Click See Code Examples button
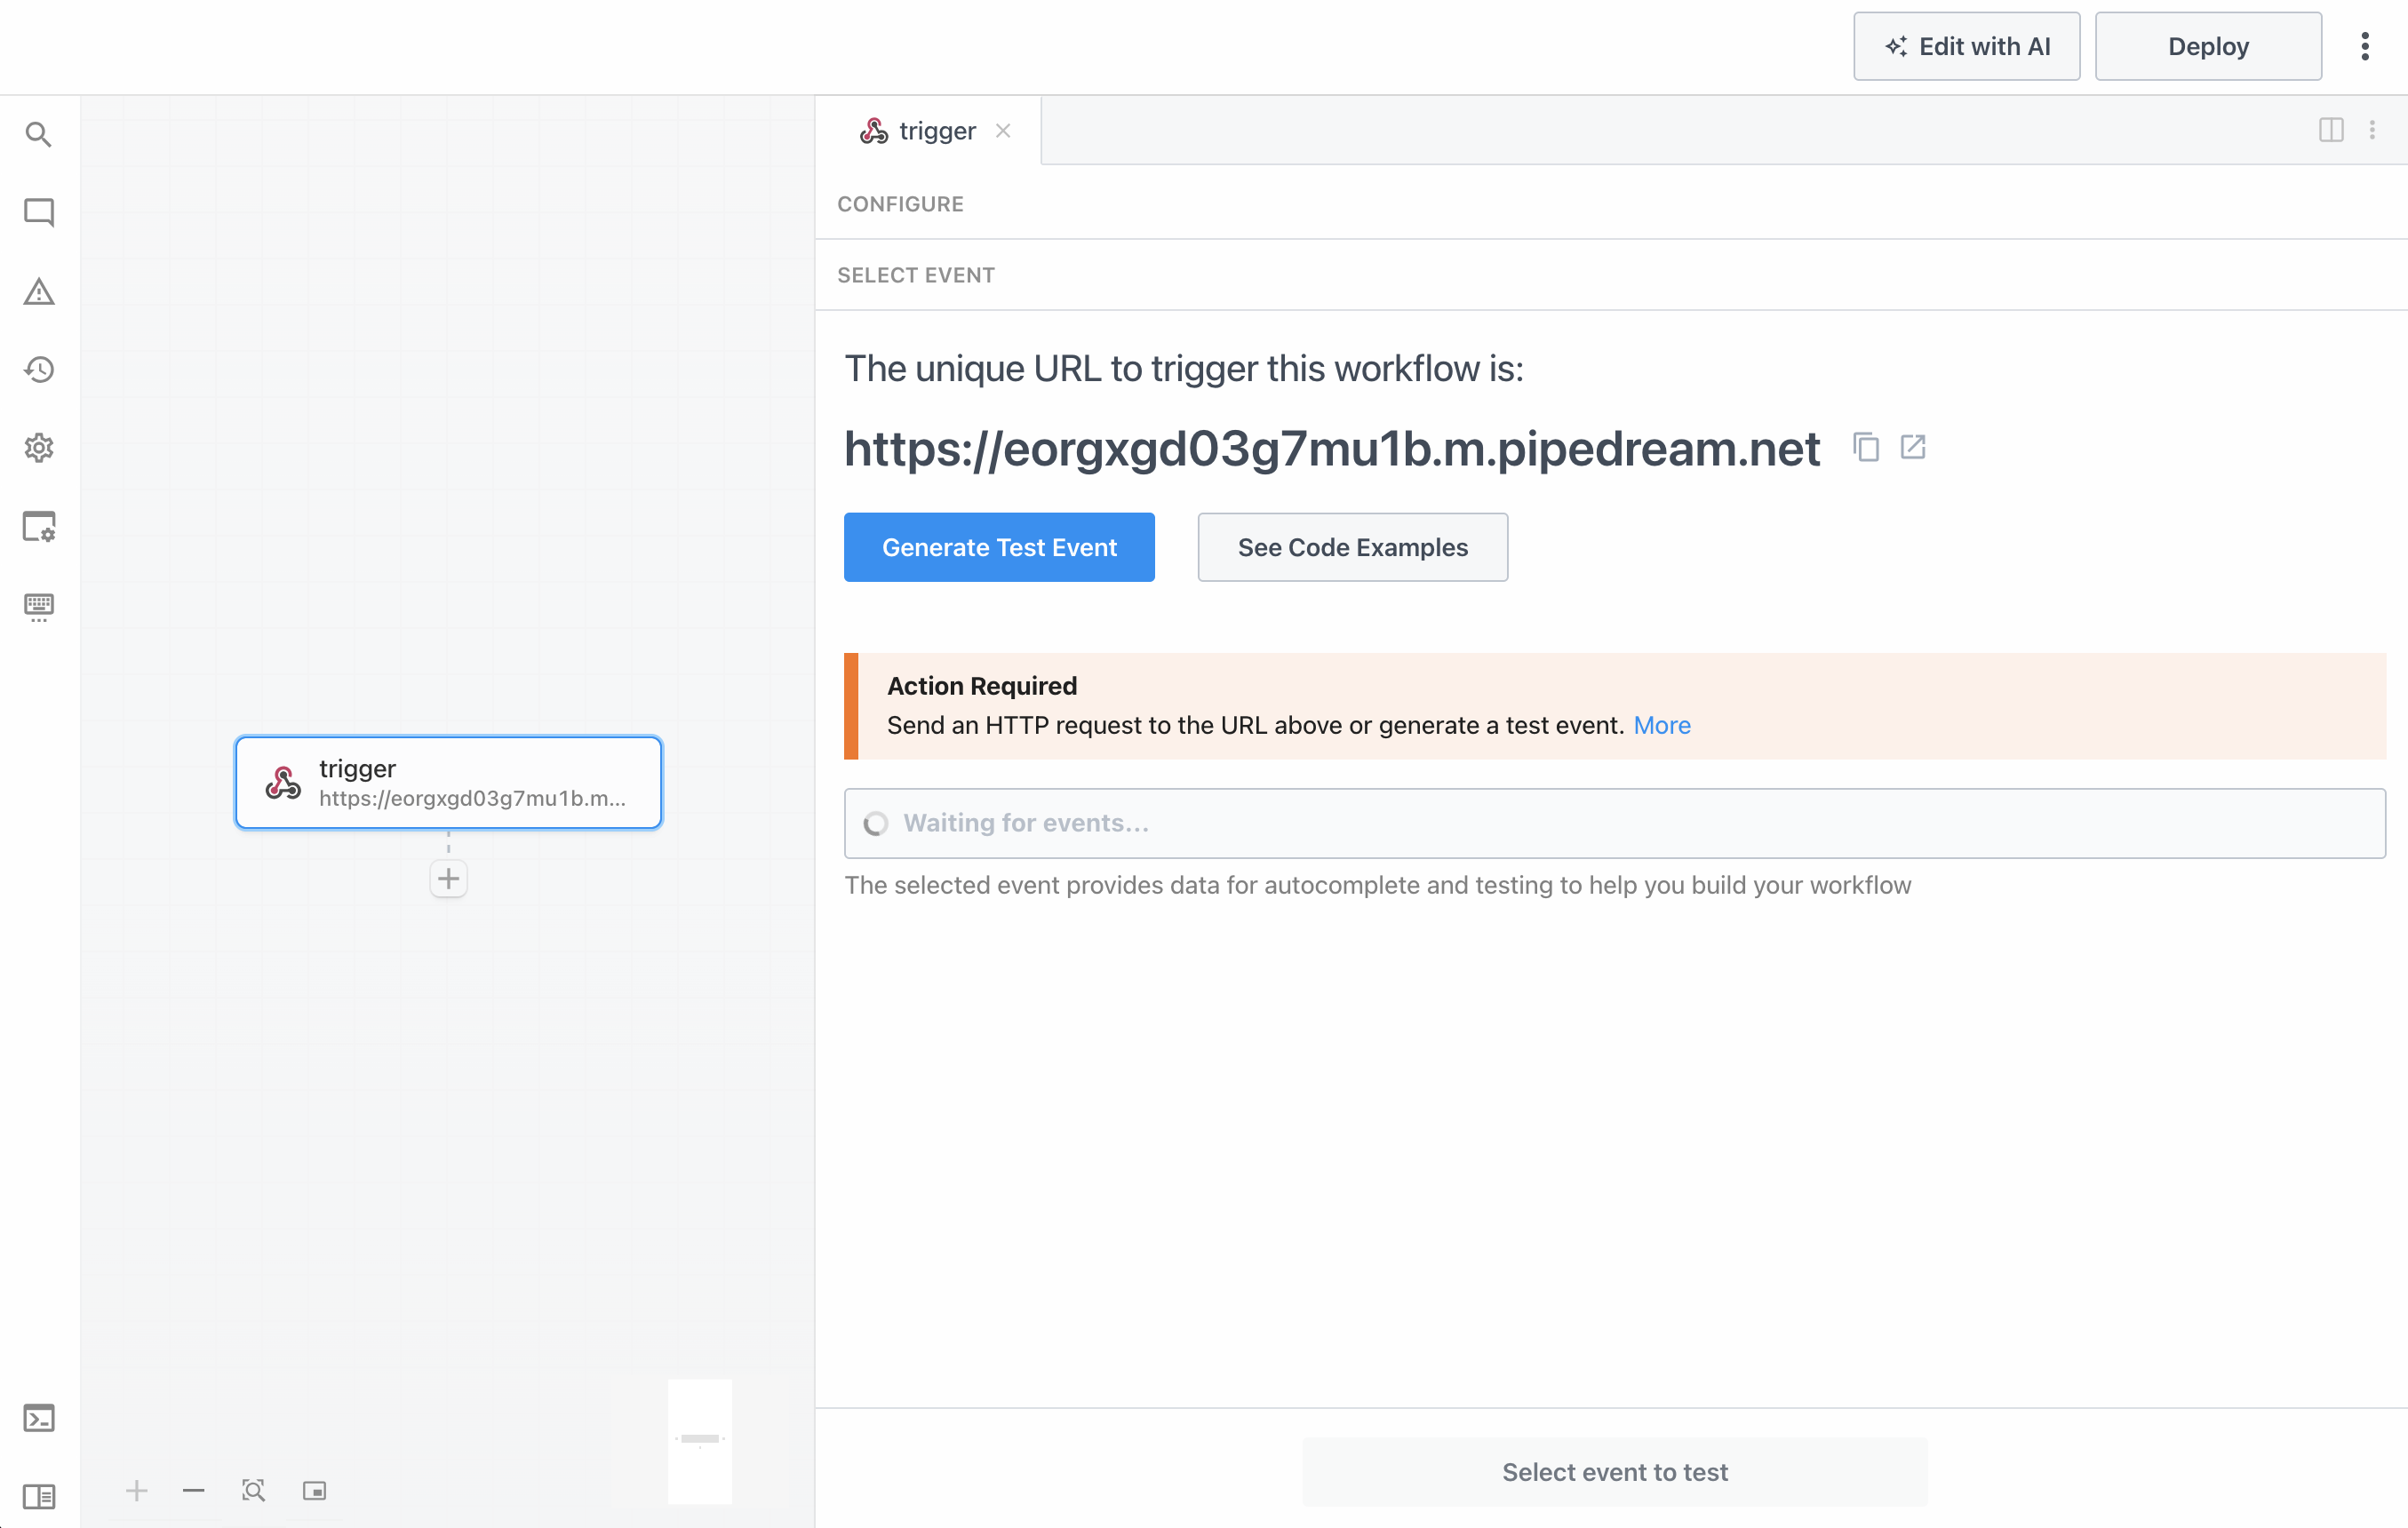The image size is (2408, 1528). coord(1352,547)
